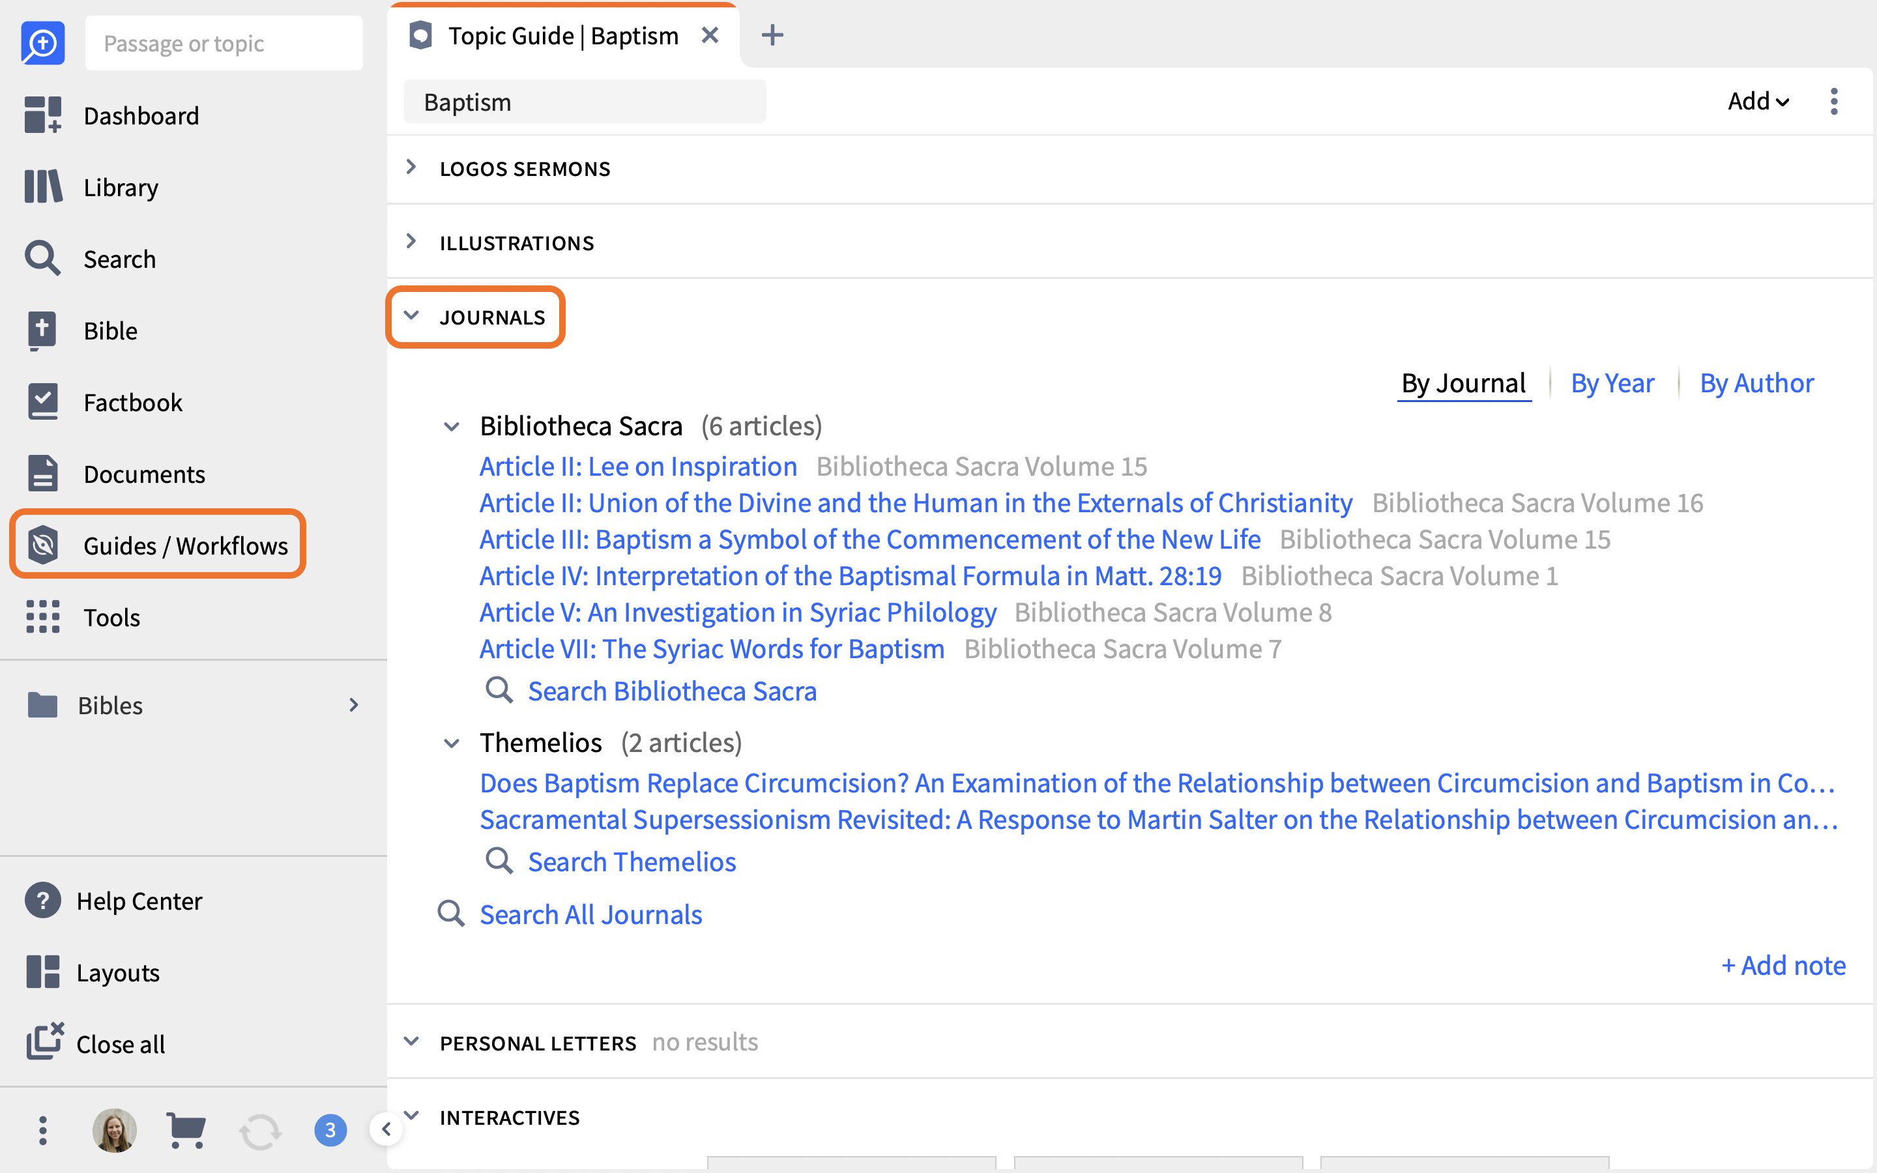Expand the Illustrations section

411,241
